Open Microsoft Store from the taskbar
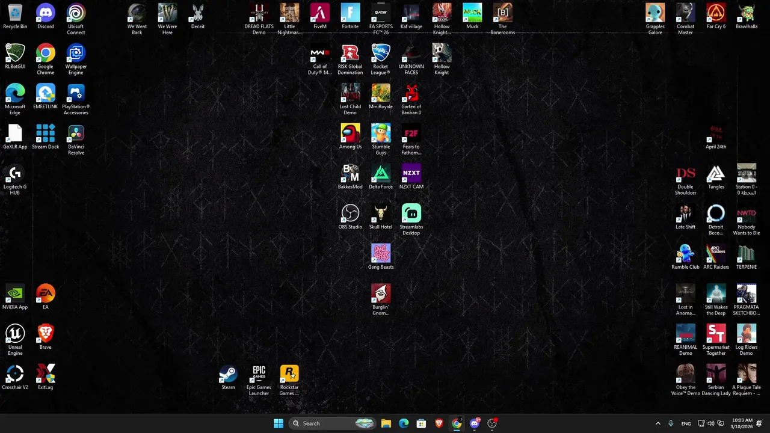Screen dimensions: 770x433 coord(421,423)
